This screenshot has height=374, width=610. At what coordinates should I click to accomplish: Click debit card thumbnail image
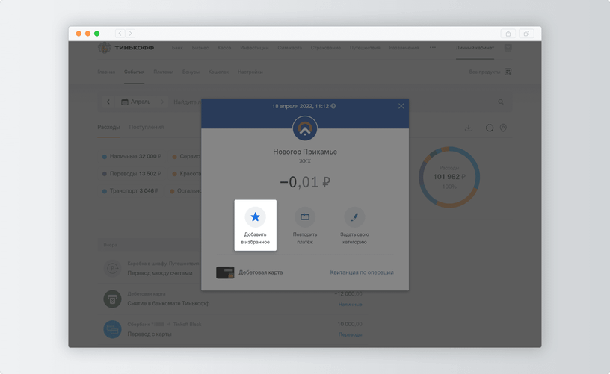point(225,272)
